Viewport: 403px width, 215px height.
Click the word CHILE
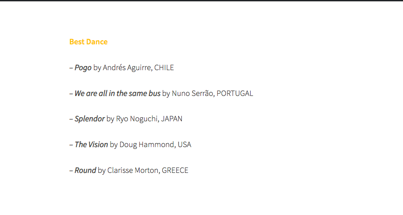pos(164,67)
